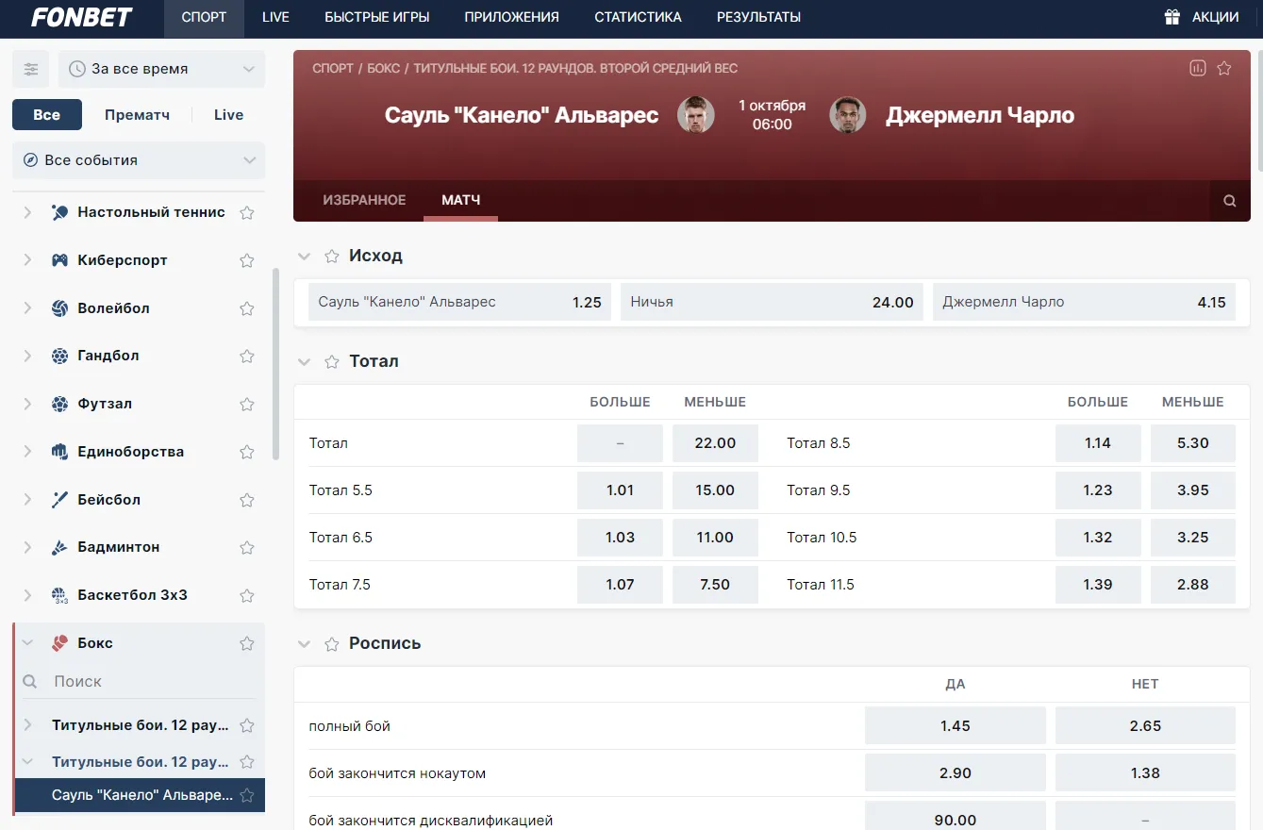Click the sidebar Поиск search field

point(139,681)
